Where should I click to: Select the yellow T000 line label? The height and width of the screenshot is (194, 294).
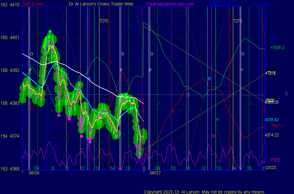point(270,100)
